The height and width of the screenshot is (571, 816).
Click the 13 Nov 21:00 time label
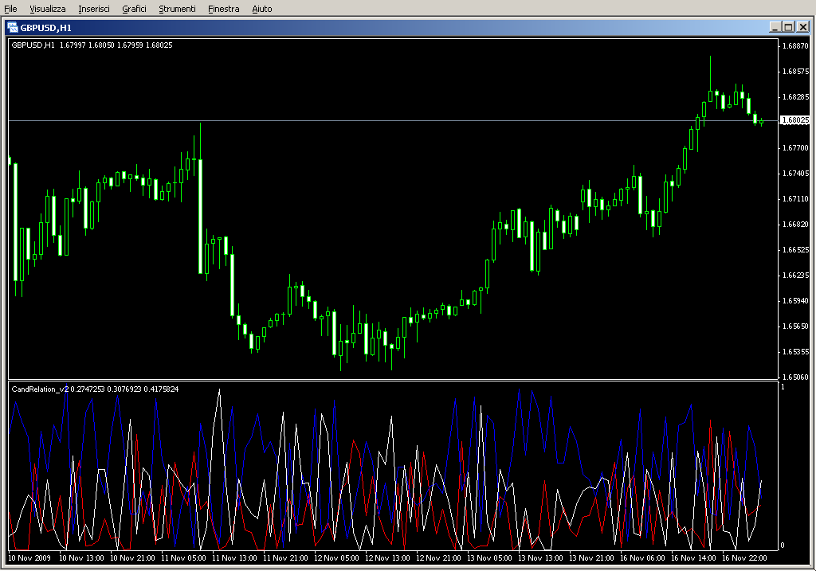[591, 558]
